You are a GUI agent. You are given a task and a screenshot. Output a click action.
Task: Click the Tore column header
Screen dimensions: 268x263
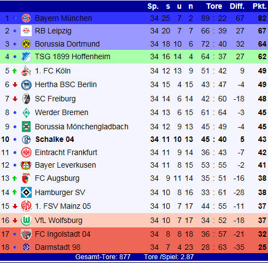(x=214, y=7)
